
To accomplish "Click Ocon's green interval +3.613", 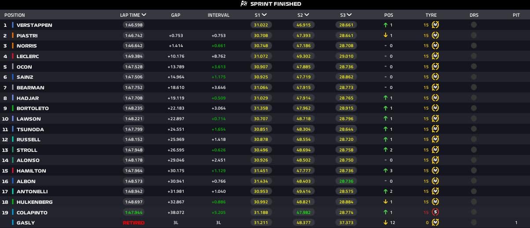I will pos(218,67).
